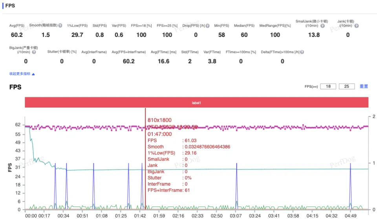Image resolution: width=377 pixels, height=219 pixels.
Task: Click the blue spike near 04:49
Action: point(350,184)
